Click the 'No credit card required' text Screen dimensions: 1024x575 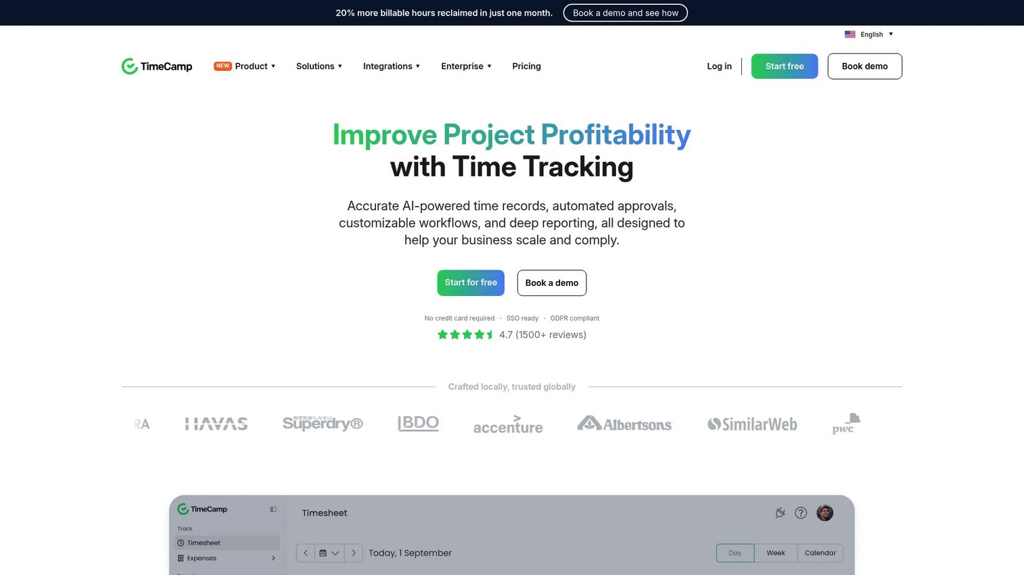pyautogui.click(x=459, y=318)
